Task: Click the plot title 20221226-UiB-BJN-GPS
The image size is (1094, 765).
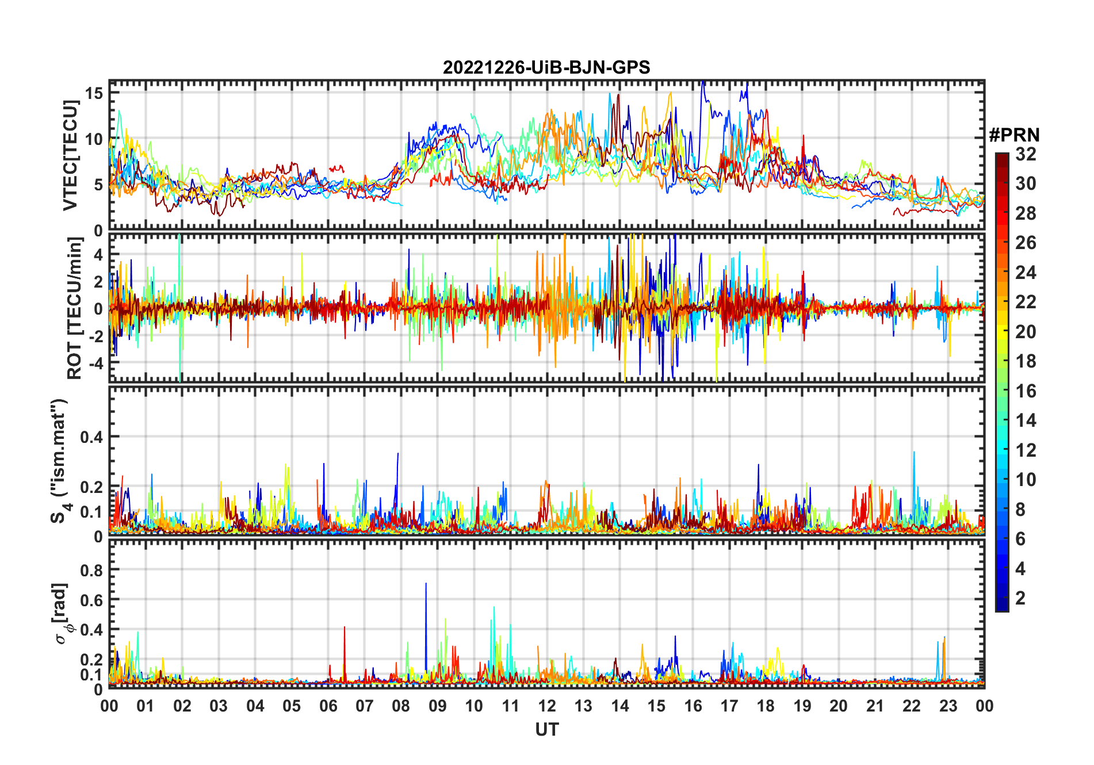Action: [546, 68]
